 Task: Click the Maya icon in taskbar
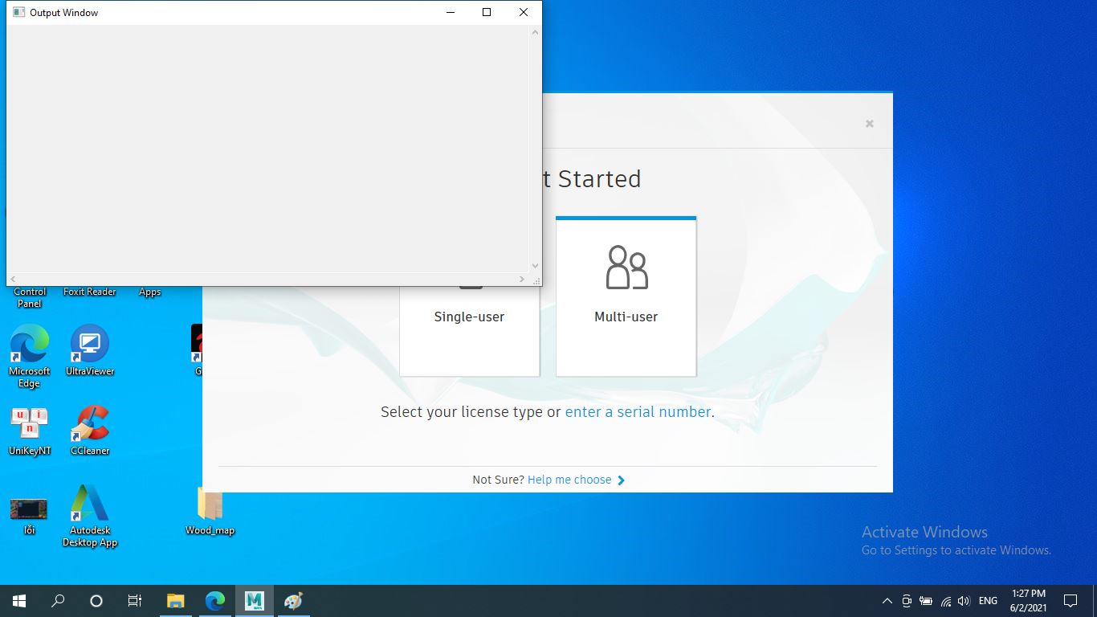[x=255, y=600]
